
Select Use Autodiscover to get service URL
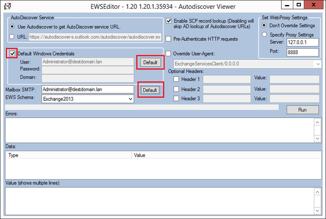(x=12, y=27)
